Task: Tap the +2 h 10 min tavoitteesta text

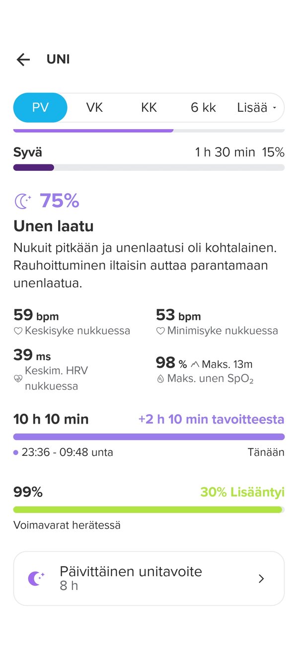Action: pos(212,420)
